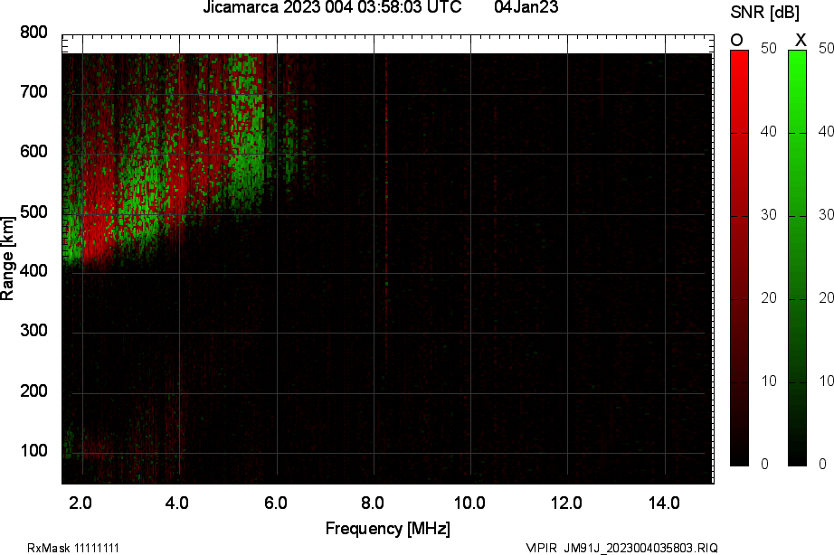Click the 4.0 frequency tick label
The width and height of the screenshot is (834, 555).
pyautogui.click(x=176, y=503)
